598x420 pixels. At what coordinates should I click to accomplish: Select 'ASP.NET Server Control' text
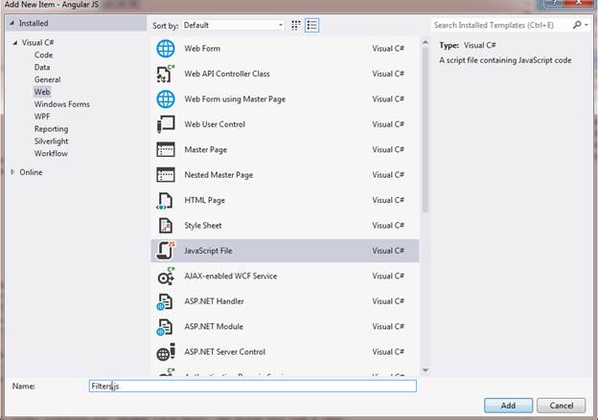point(224,352)
